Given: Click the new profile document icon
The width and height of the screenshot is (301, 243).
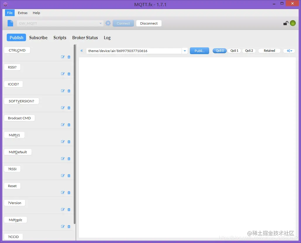Looking at the screenshot, I should (x=10, y=23).
